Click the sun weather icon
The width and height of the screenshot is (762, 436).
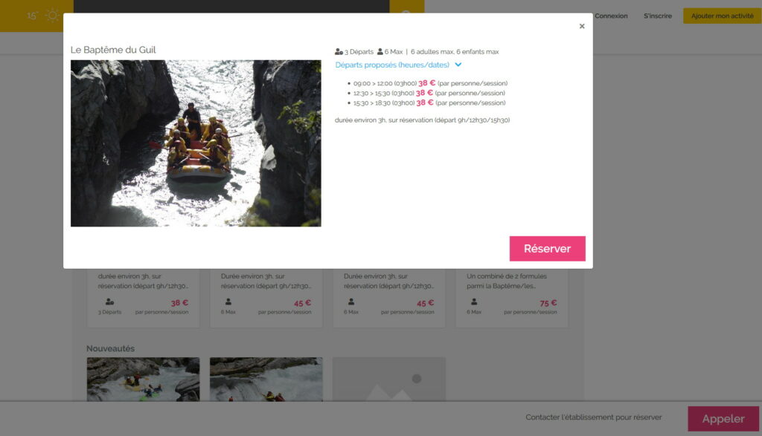tap(52, 16)
